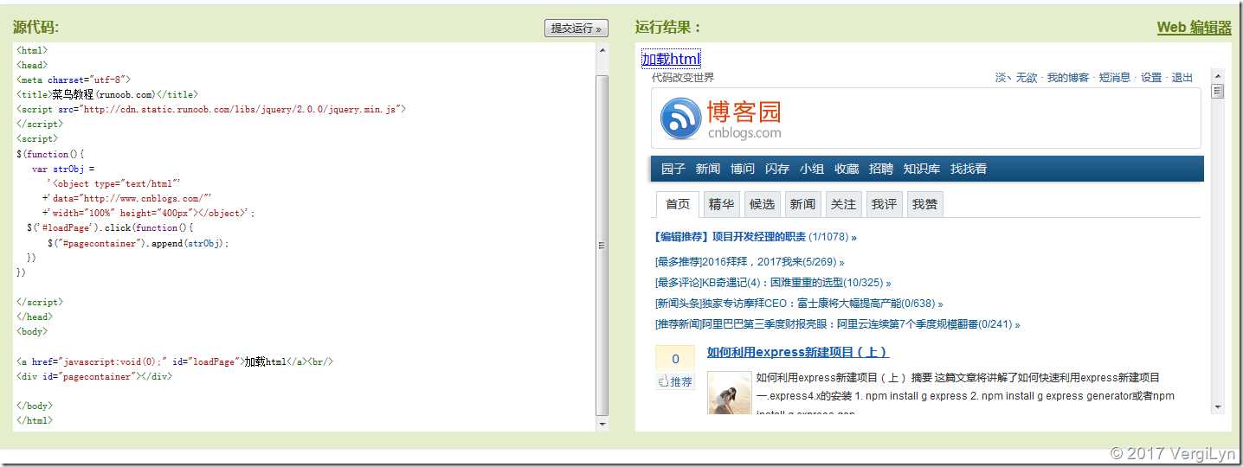This screenshot has width=1243, height=467.
Task: Open the 知识库 menu item
Action: coord(922,169)
